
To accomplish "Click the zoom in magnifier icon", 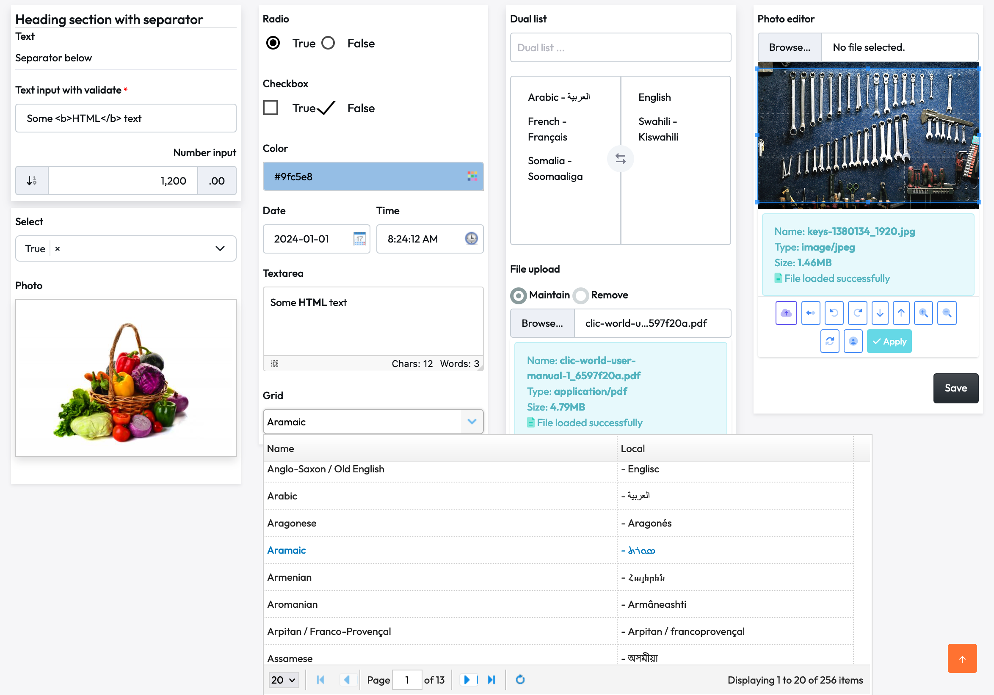I will pyautogui.click(x=923, y=313).
